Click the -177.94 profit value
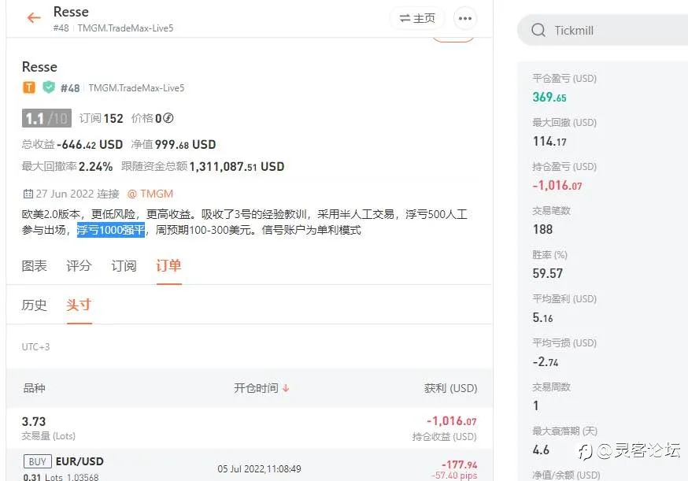688x481 pixels. pyautogui.click(x=459, y=464)
